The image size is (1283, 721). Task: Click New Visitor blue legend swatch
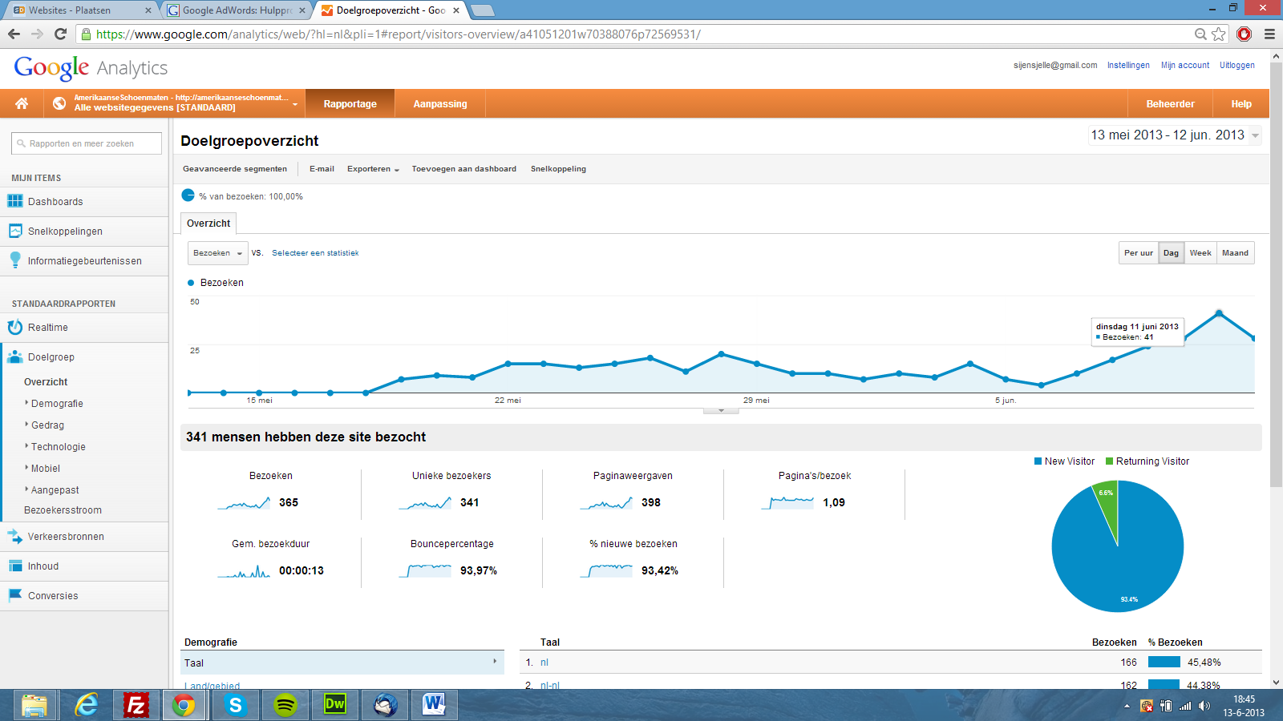tap(1038, 461)
